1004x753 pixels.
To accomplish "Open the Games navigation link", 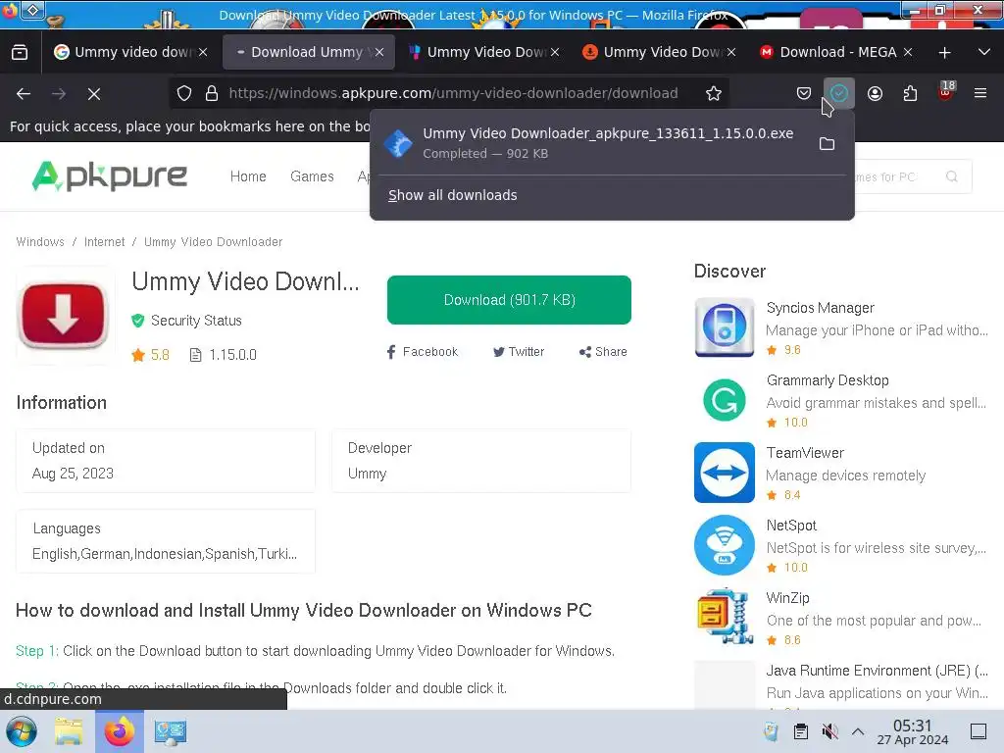I will tap(312, 176).
